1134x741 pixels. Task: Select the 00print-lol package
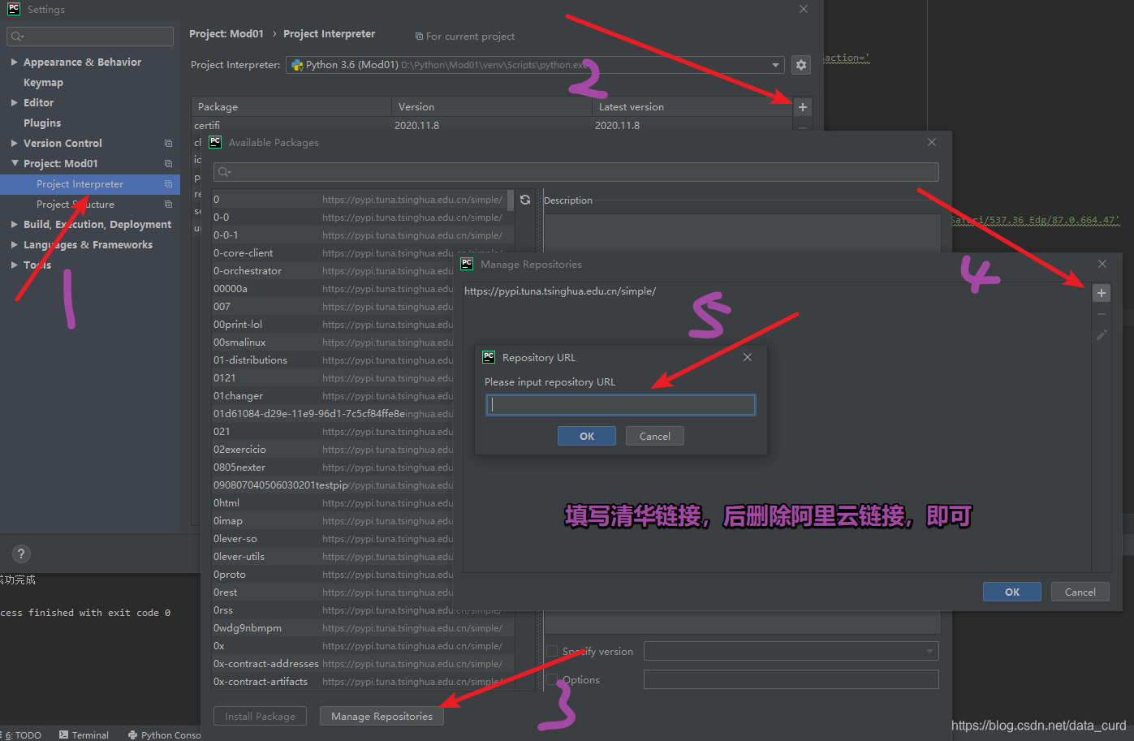tap(238, 325)
